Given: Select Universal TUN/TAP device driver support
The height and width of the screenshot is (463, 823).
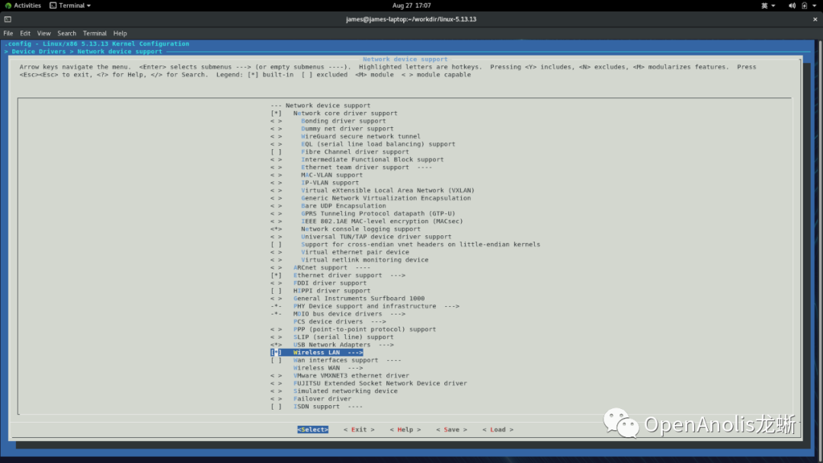Looking at the screenshot, I should click(x=376, y=237).
